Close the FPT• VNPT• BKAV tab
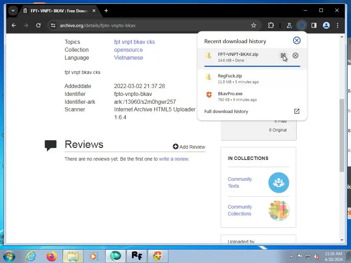This screenshot has height=263, width=351. click(x=94, y=11)
